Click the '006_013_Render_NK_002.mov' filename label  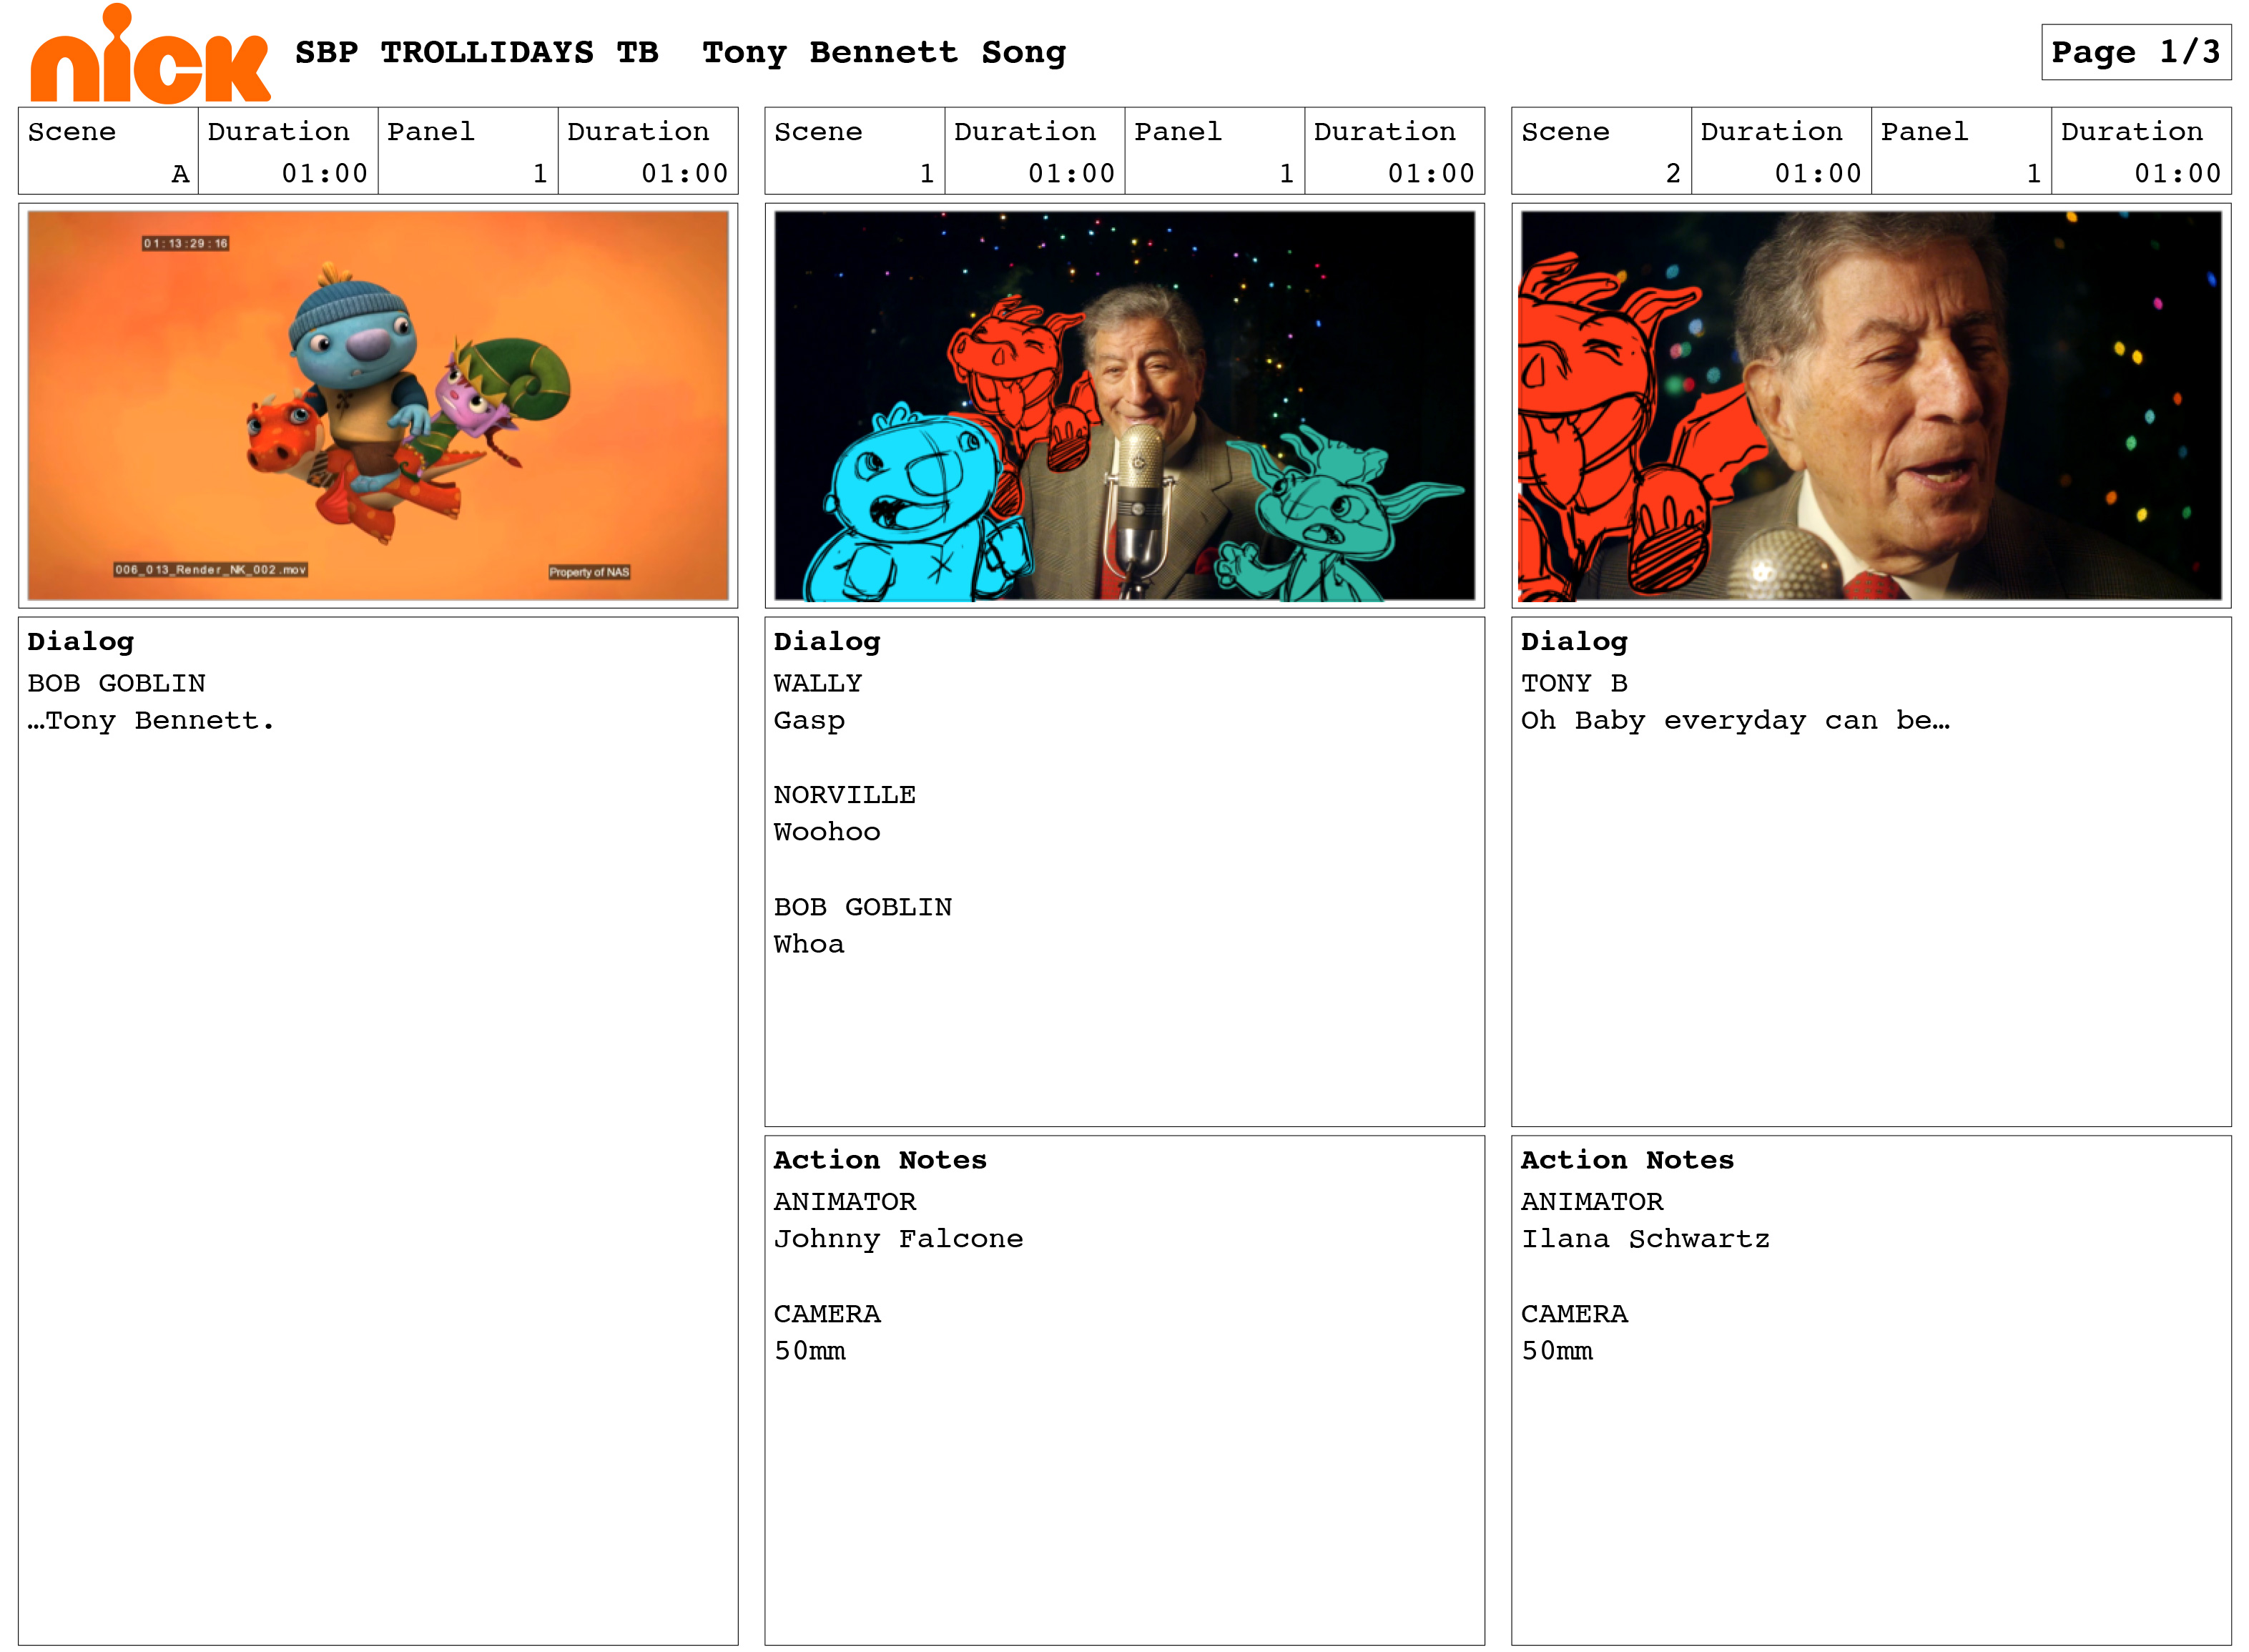210,570
